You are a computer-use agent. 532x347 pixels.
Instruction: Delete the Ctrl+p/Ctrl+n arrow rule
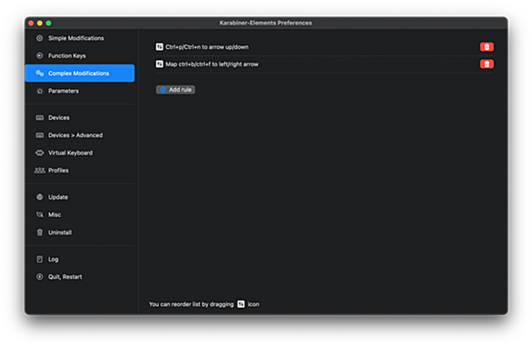(x=487, y=47)
